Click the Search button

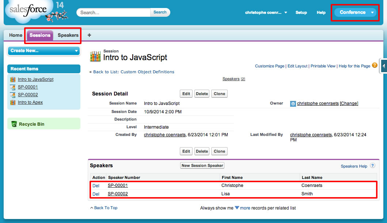(x=160, y=12)
